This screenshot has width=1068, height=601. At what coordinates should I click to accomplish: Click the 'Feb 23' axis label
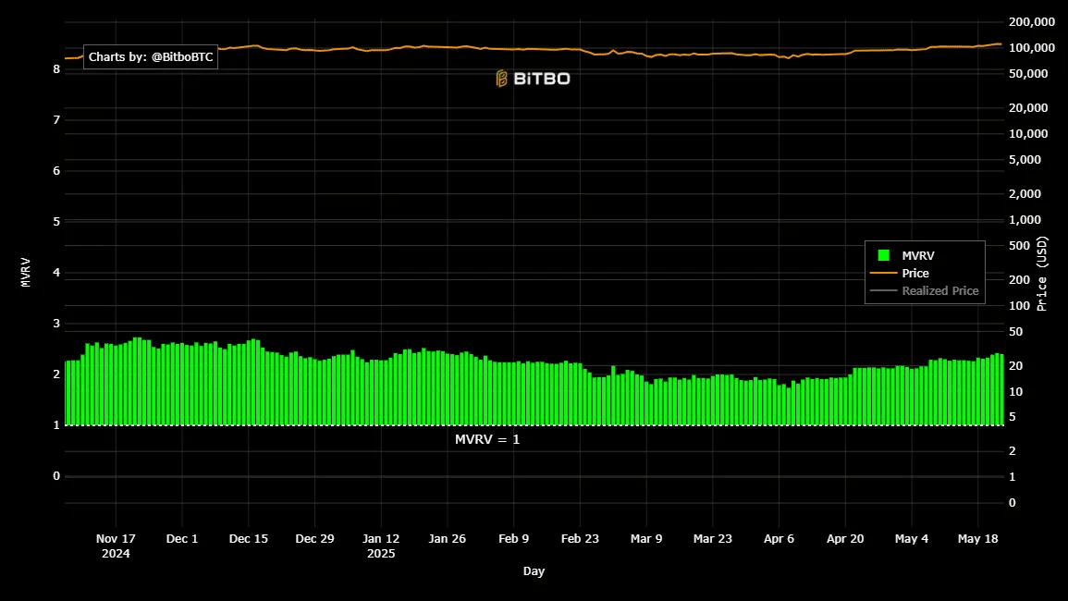(580, 538)
